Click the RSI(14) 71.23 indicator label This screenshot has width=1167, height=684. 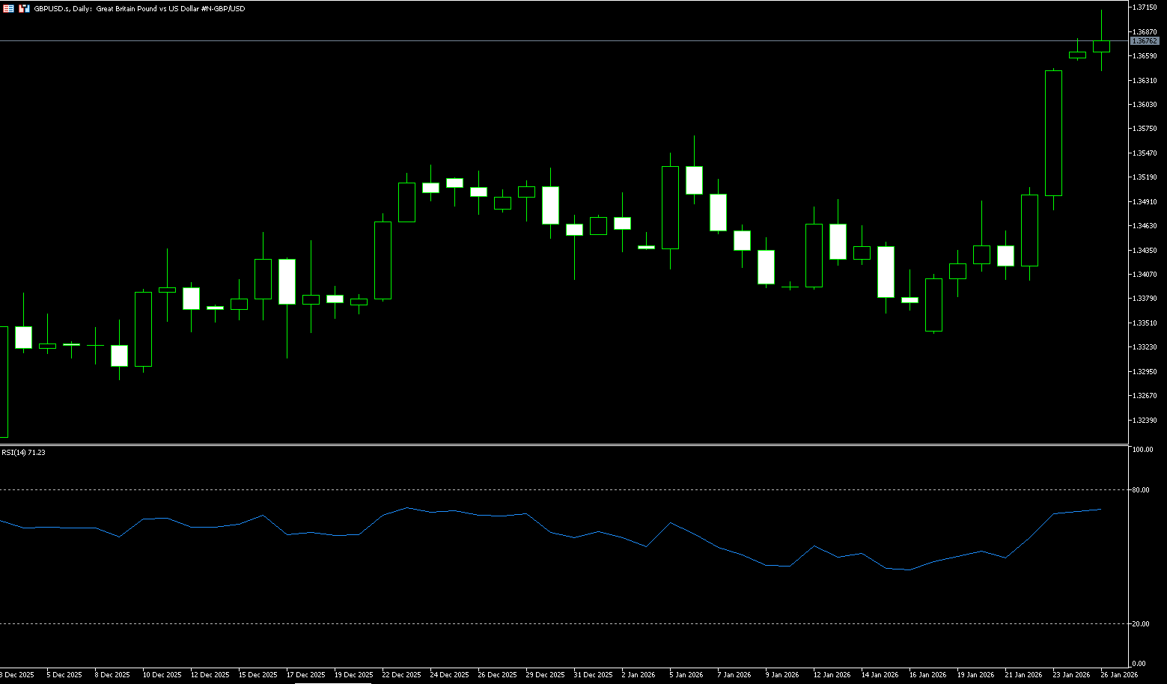[23, 453]
